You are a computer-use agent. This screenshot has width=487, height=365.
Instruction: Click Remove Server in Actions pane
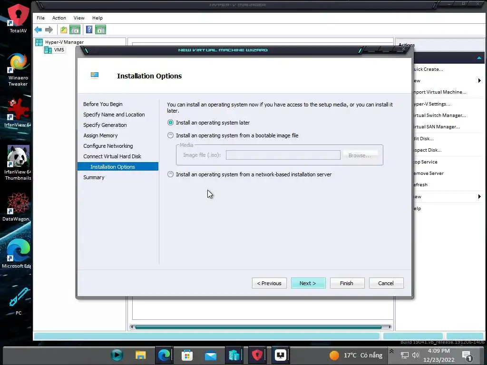coord(429,173)
